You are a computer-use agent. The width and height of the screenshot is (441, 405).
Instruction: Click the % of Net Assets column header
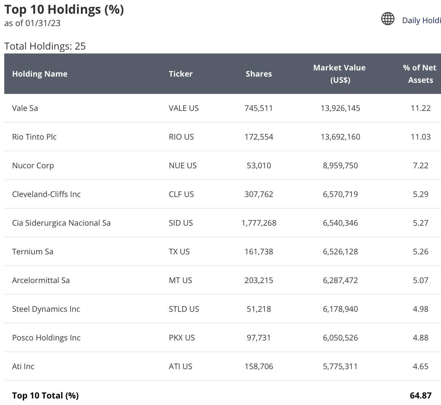tap(419, 74)
